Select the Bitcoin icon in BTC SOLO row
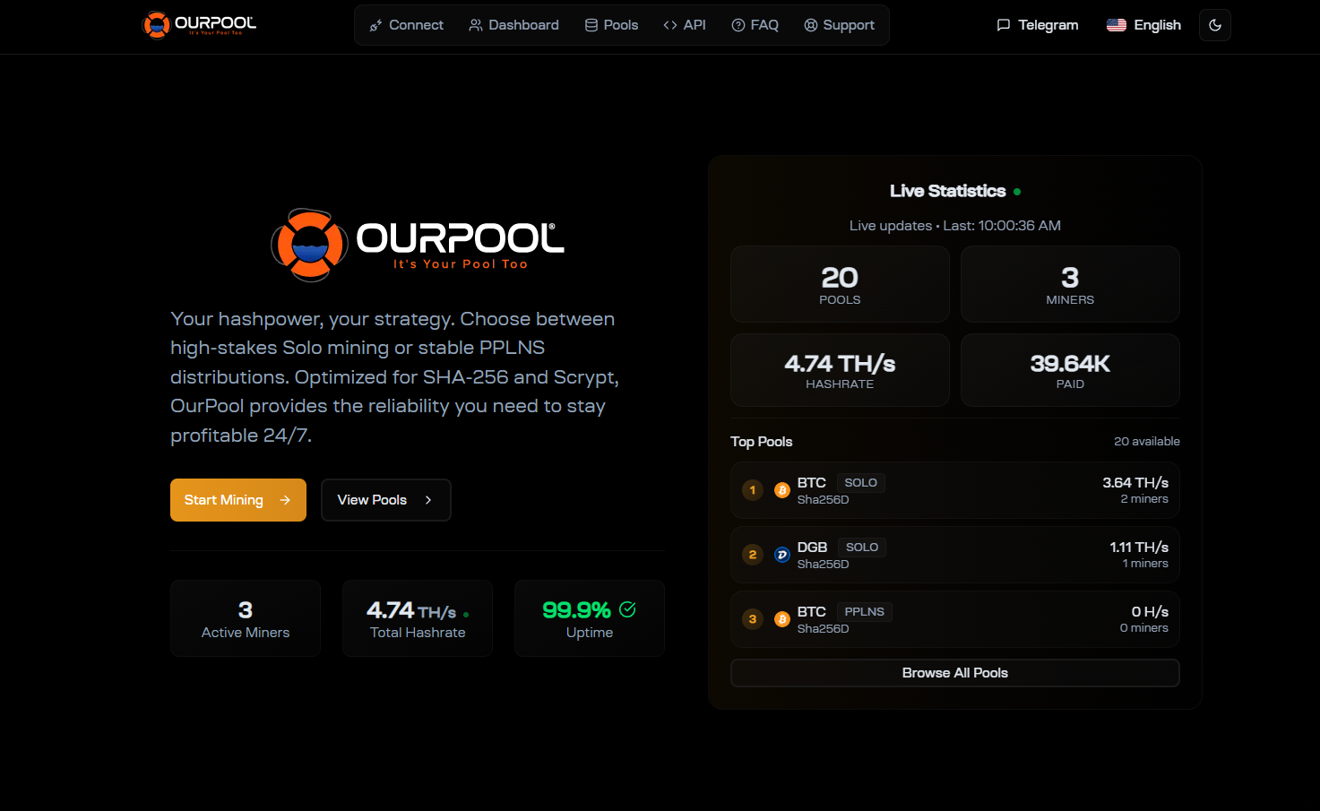The height and width of the screenshot is (811, 1320). pyautogui.click(x=782, y=490)
